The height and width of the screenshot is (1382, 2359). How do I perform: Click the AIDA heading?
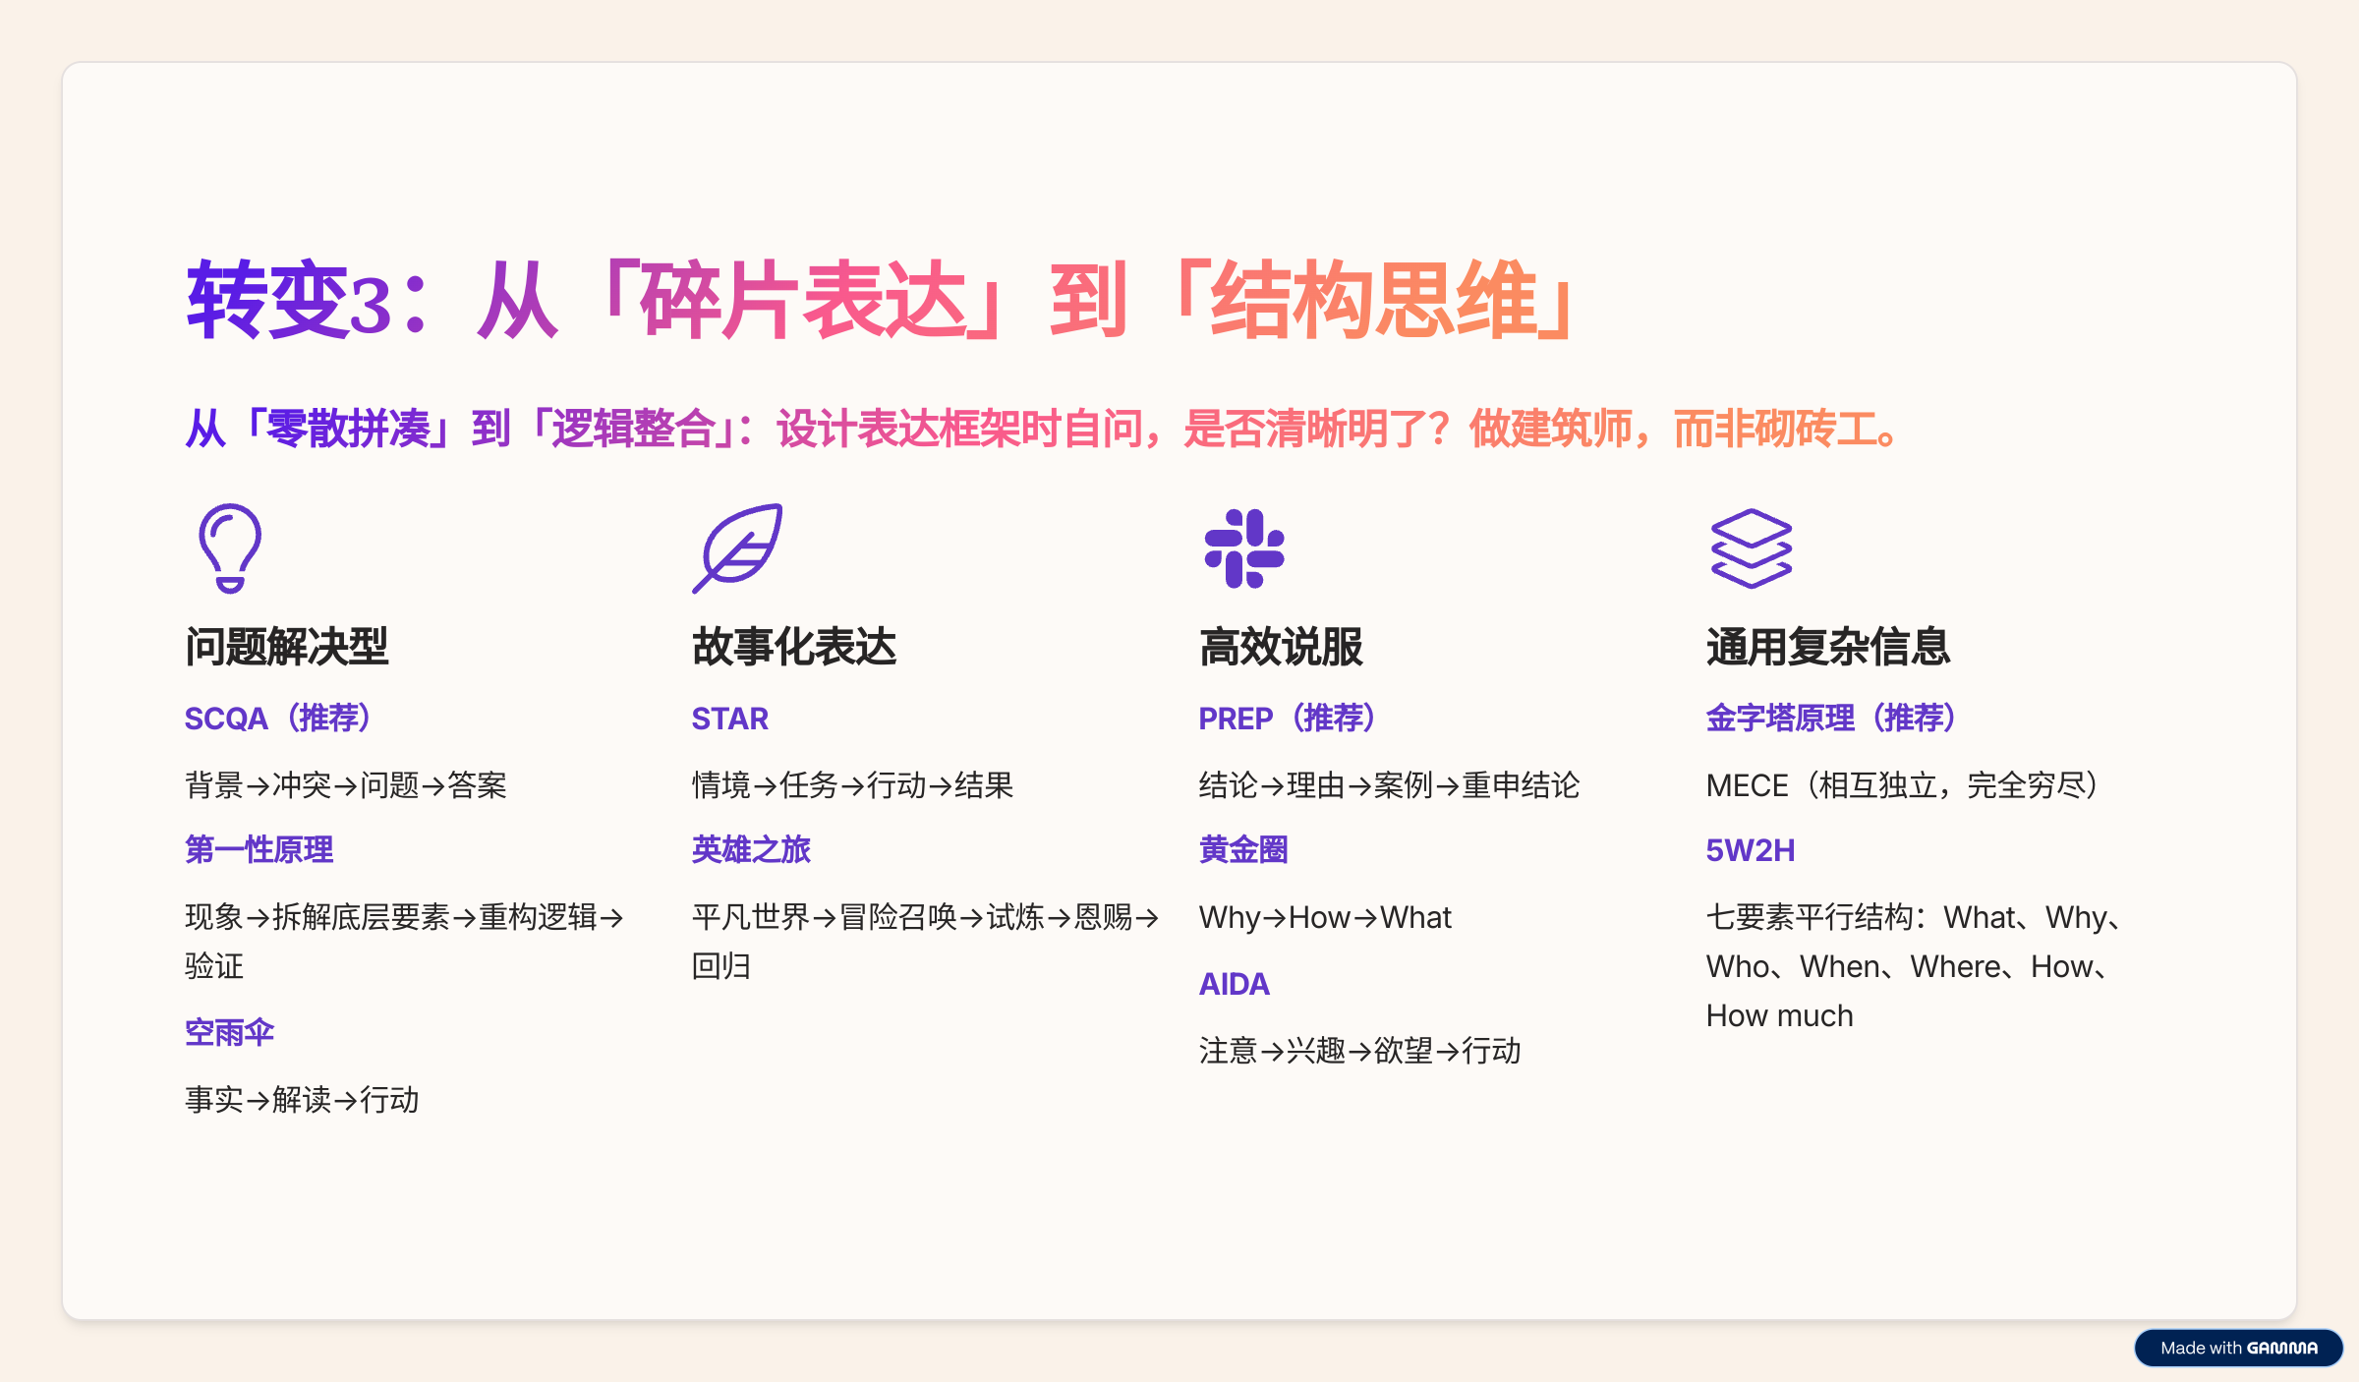tap(1235, 982)
